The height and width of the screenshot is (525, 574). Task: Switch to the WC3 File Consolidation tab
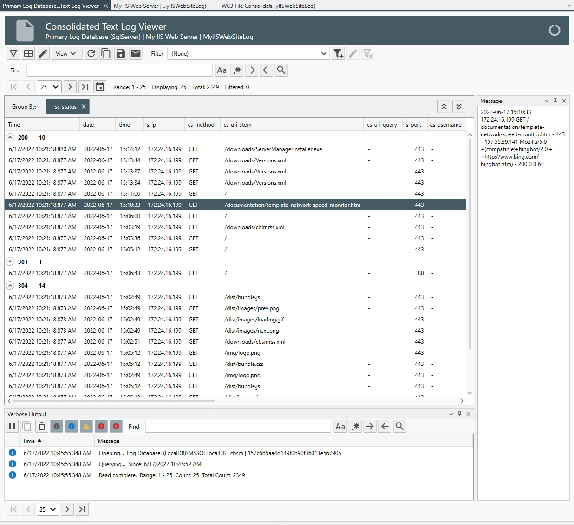click(x=268, y=6)
